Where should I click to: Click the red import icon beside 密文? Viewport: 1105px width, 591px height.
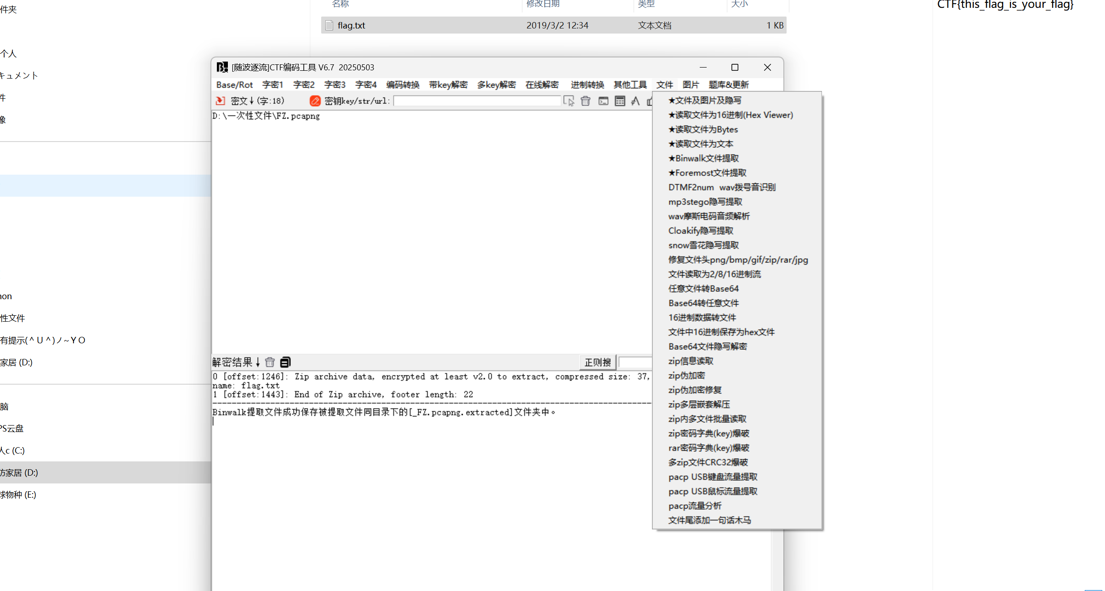(x=220, y=101)
